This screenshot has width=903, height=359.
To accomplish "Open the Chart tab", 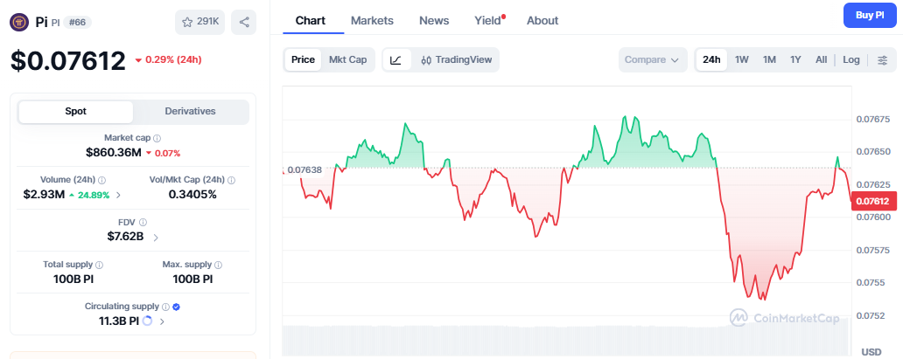I will [311, 21].
